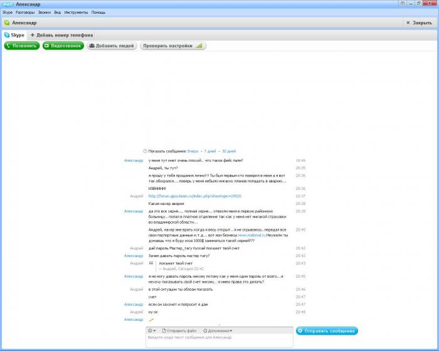The image size is (439, 351).
Task: Click the single-word message 'счет'
Action: 152,296
